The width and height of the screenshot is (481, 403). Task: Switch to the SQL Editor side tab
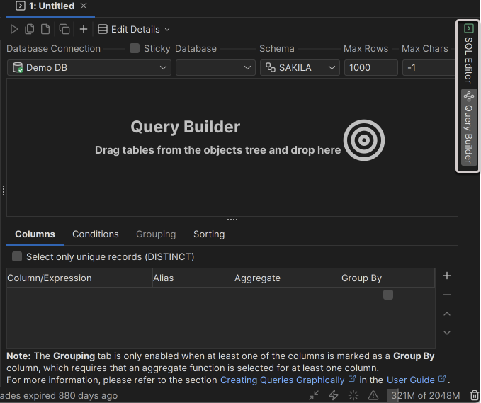pyautogui.click(x=468, y=53)
